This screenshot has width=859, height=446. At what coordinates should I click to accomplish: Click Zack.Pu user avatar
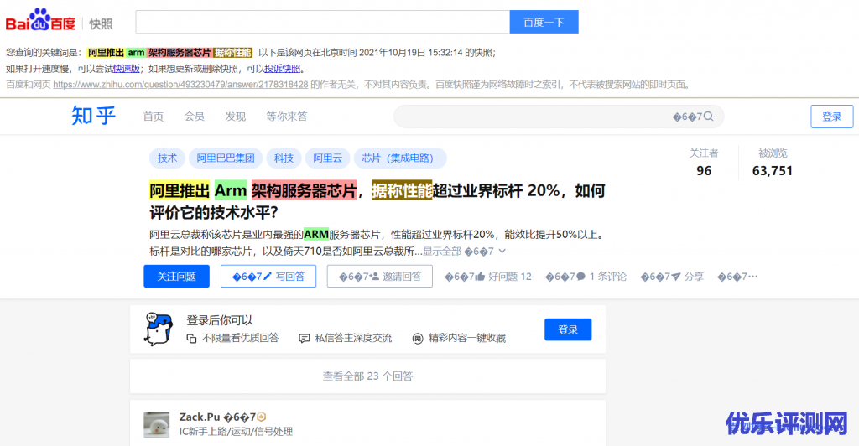157,424
